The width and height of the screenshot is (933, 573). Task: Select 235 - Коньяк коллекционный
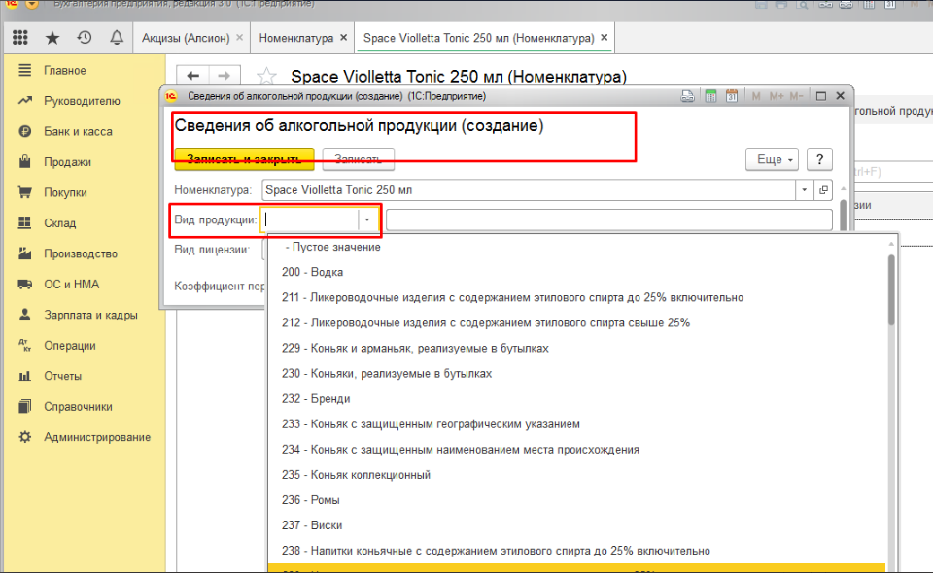(577, 475)
